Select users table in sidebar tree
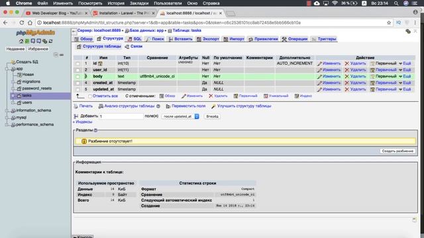424x238 pixels. pyautogui.click(x=27, y=102)
